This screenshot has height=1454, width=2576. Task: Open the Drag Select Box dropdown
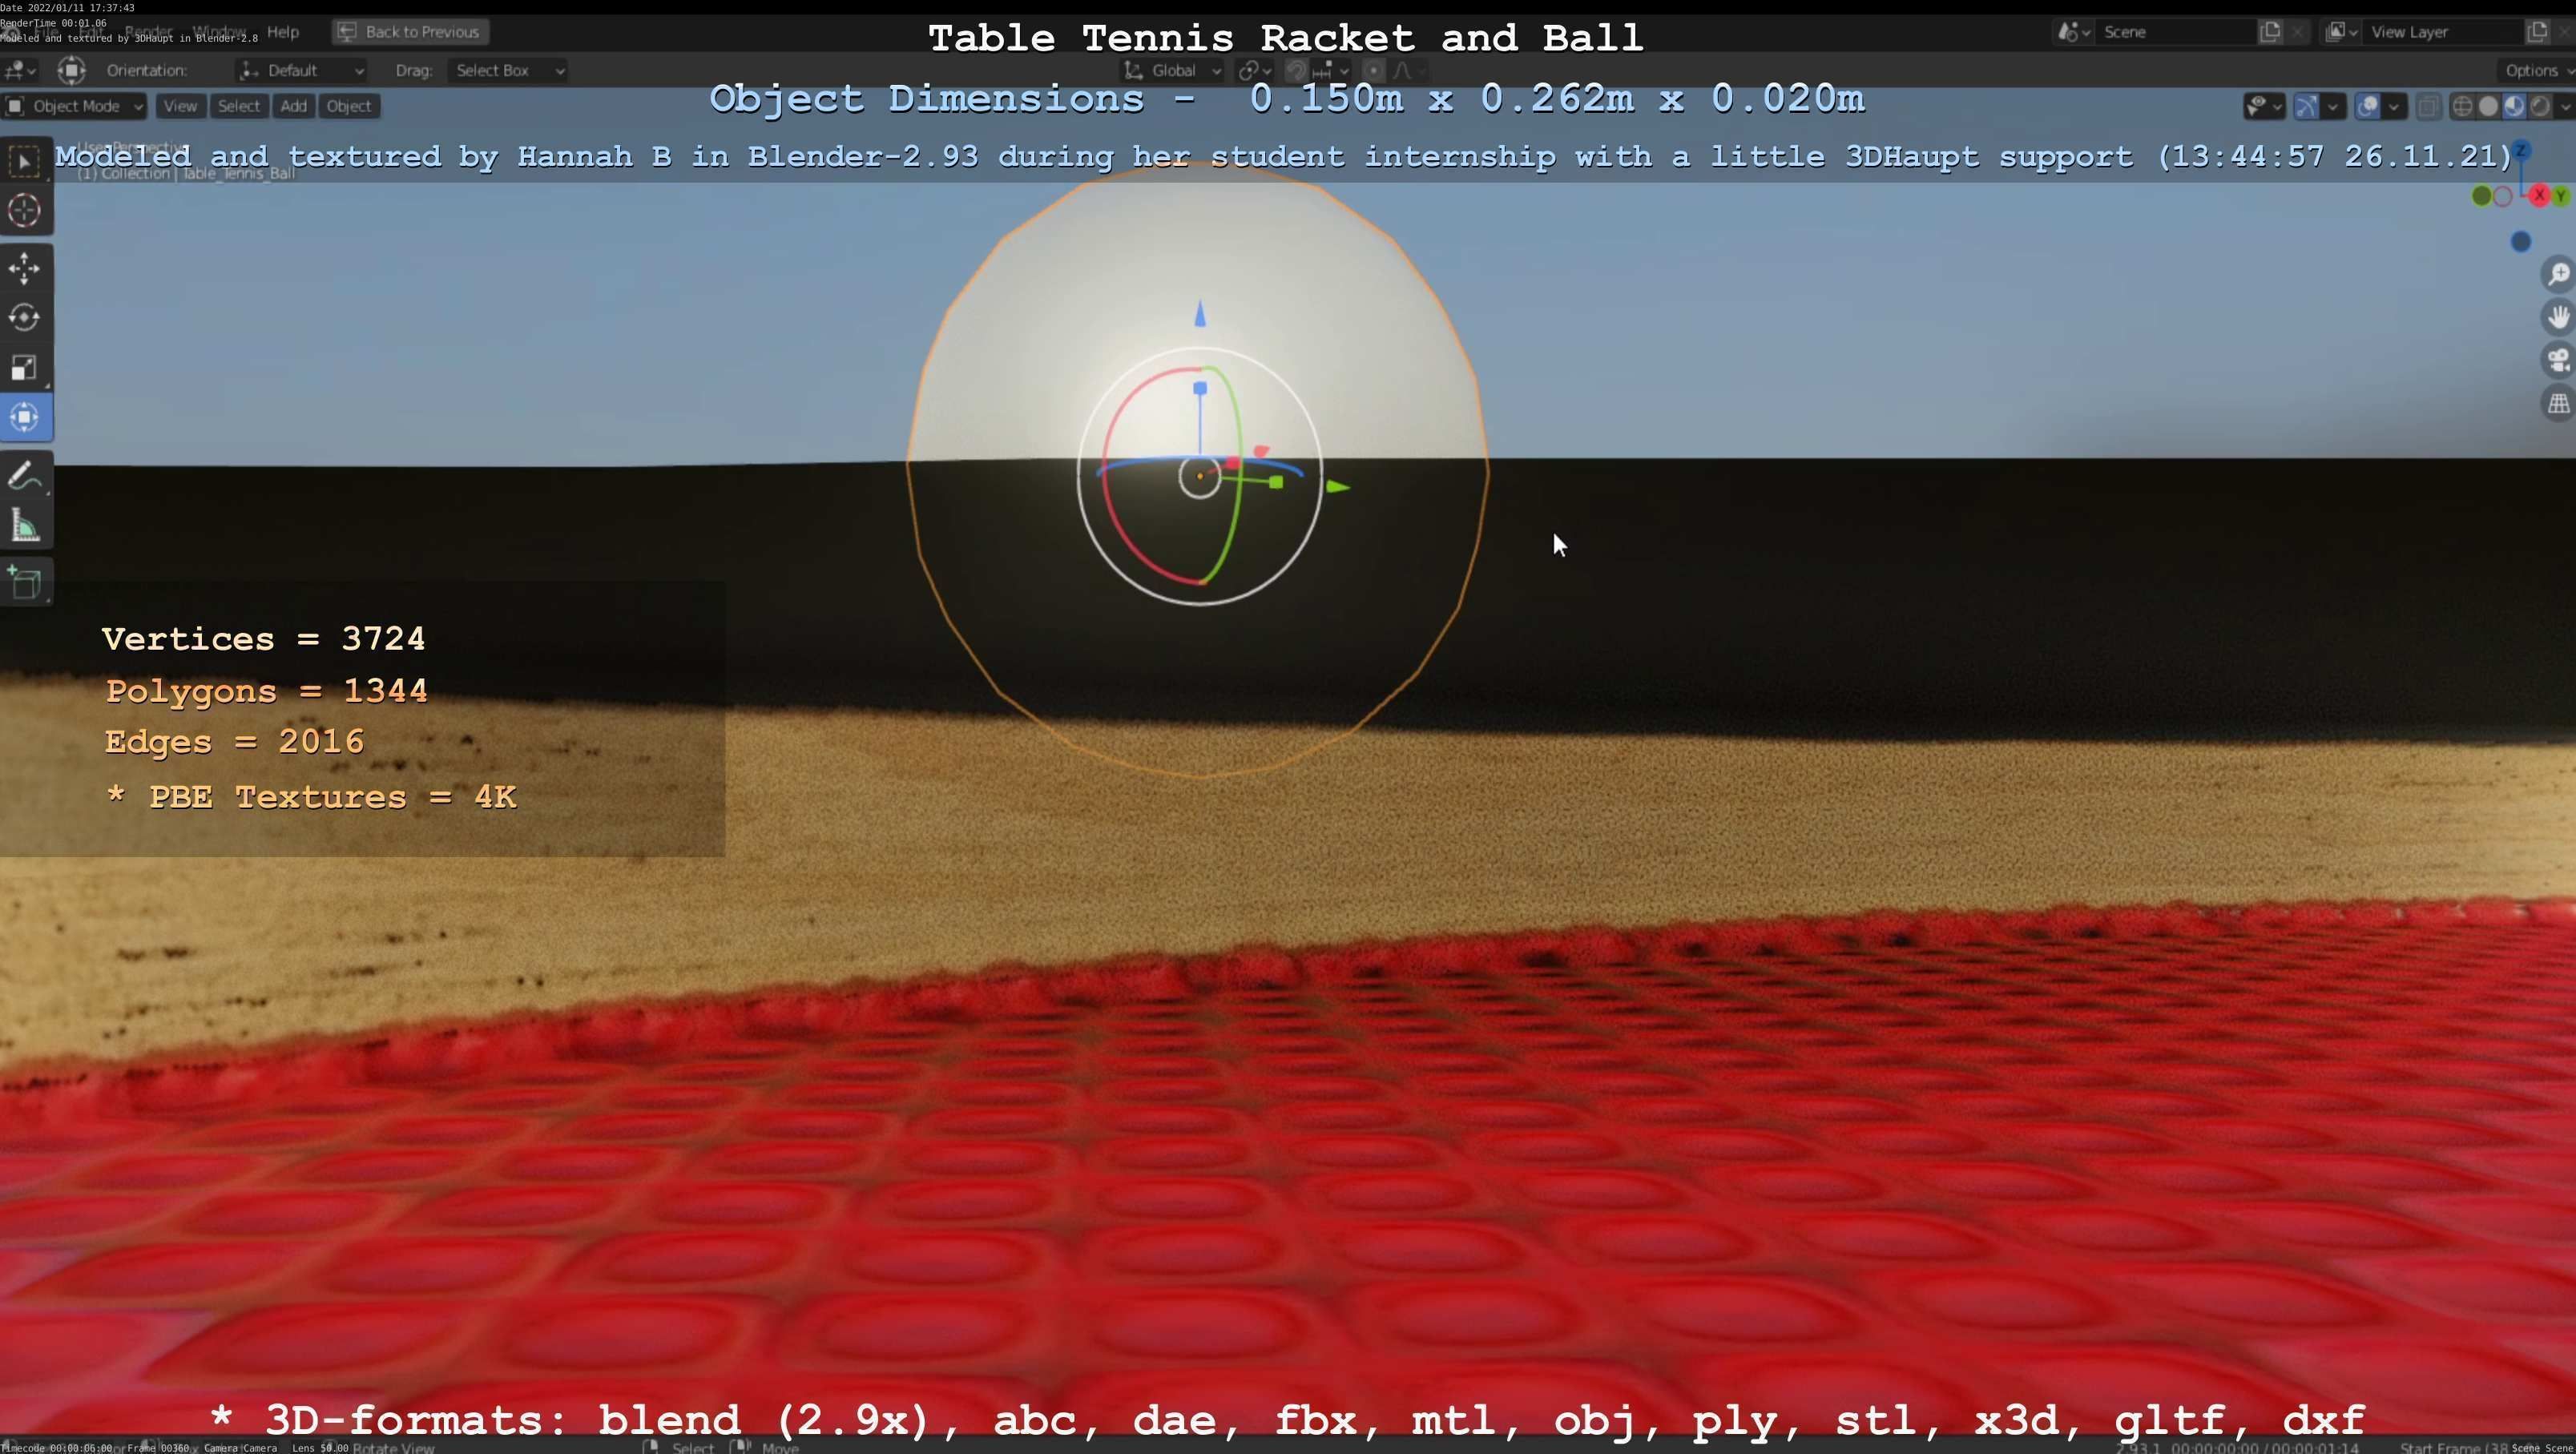508,70
